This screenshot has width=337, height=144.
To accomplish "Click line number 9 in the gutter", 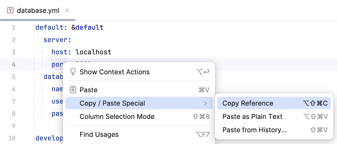I will click(x=14, y=126).
